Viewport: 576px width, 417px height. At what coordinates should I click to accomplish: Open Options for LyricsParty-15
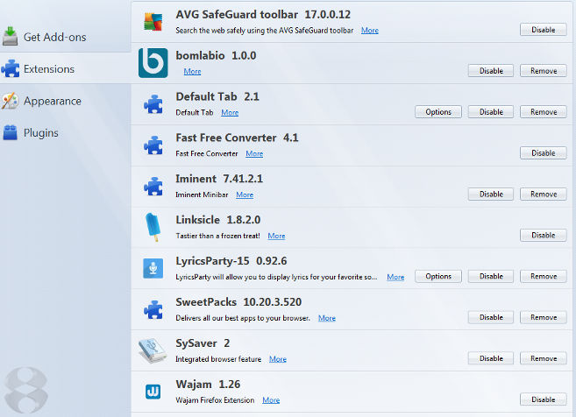point(438,277)
